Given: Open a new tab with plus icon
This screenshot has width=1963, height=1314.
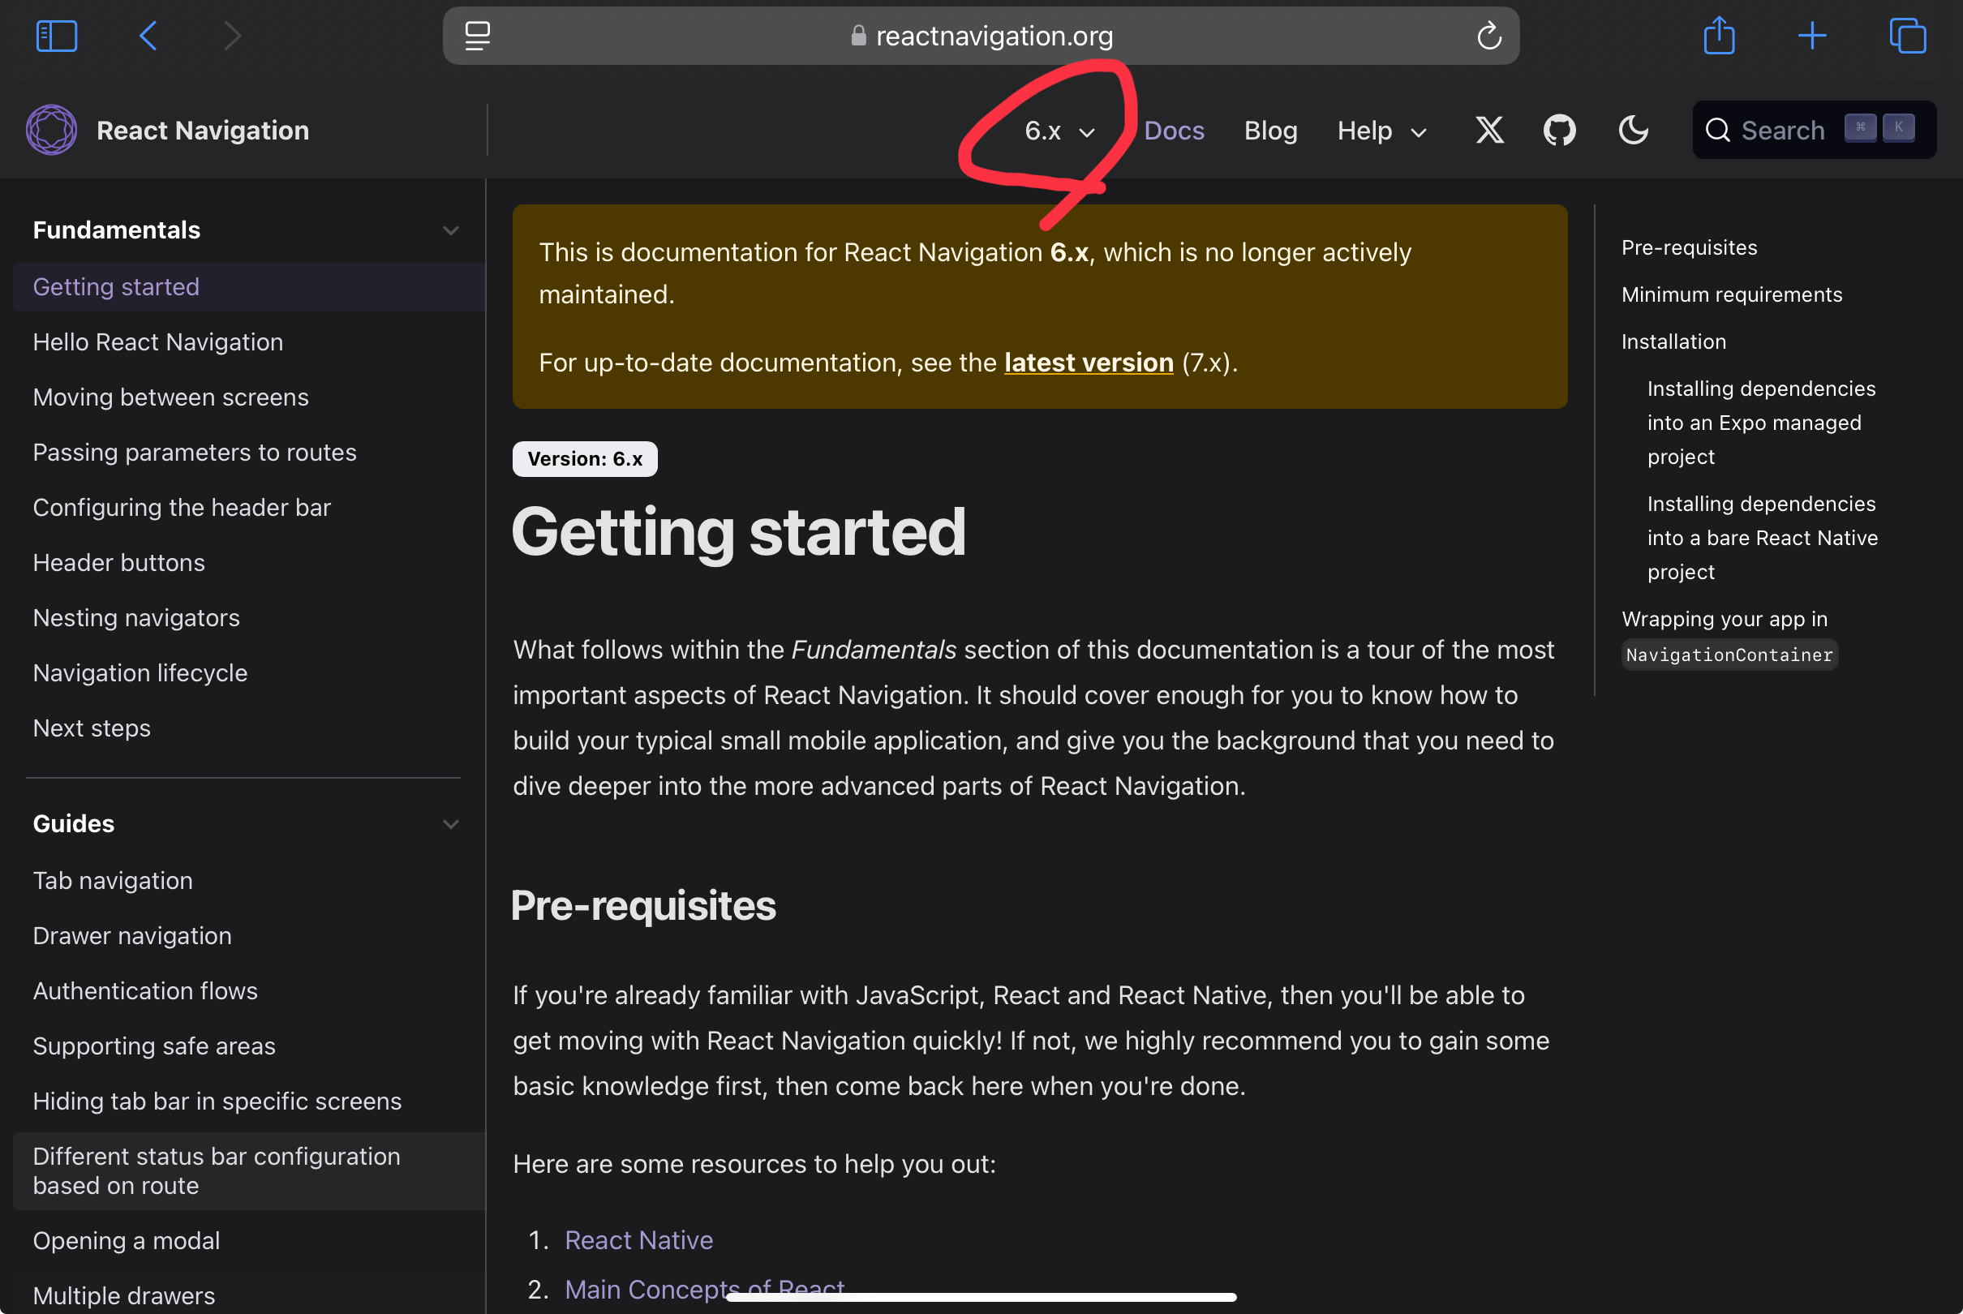Looking at the screenshot, I should pyautogui.click(x=1812, y=36).
